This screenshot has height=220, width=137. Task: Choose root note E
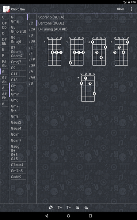coord(4,49)
